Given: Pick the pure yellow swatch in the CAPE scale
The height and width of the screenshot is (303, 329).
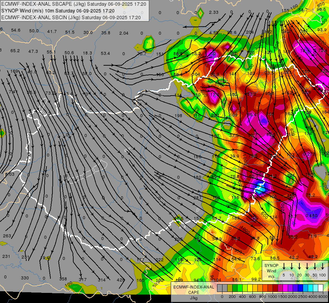Looking at the screenshot, I should 250,288.
